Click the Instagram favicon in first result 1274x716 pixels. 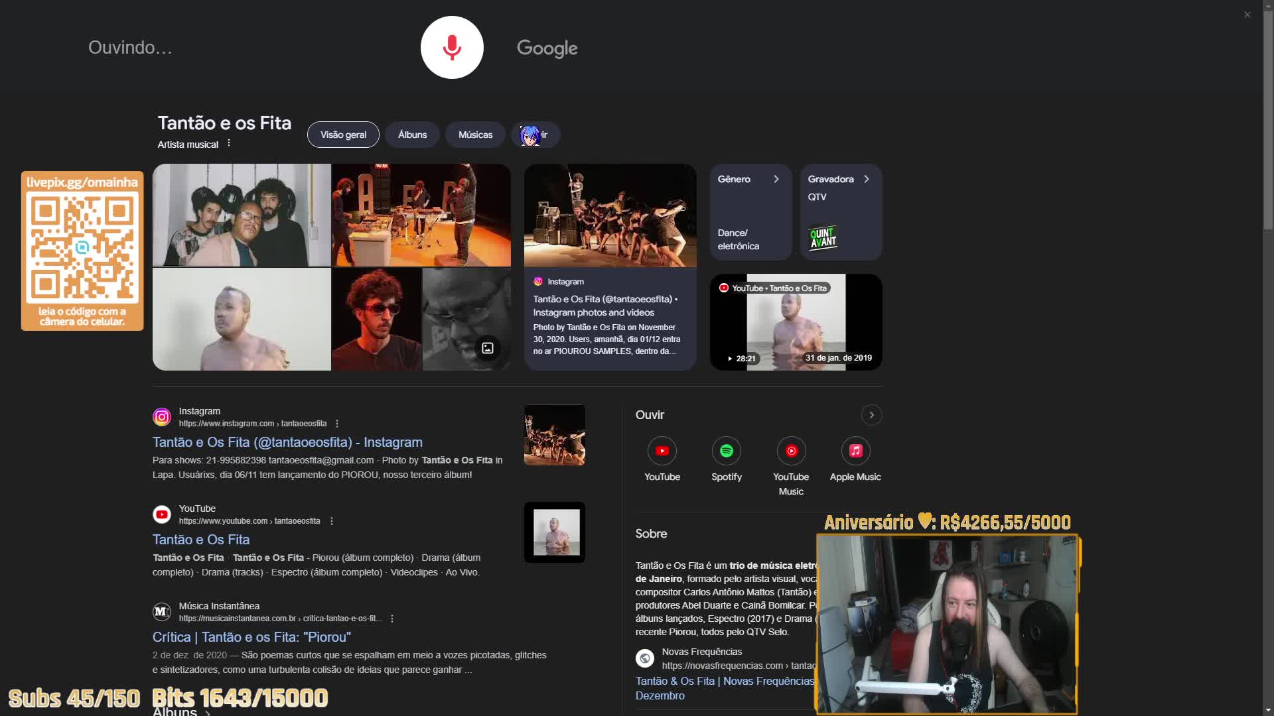point(162,417)
